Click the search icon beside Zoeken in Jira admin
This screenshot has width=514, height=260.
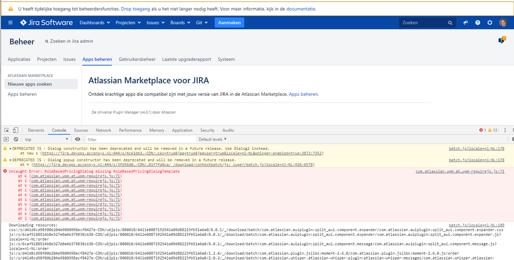(47, 41)
